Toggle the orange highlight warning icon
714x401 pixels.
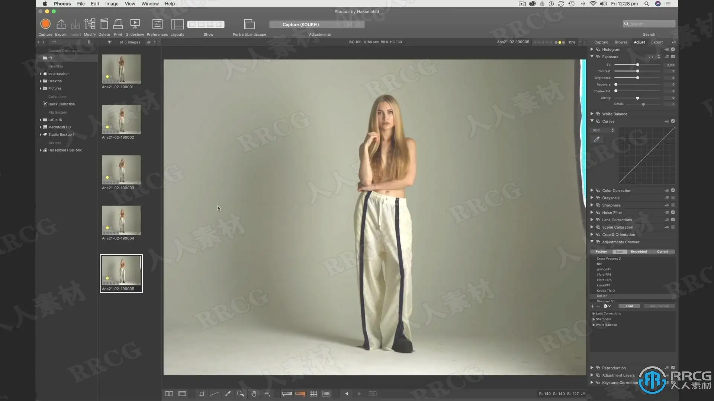click(x=300, y=394)
